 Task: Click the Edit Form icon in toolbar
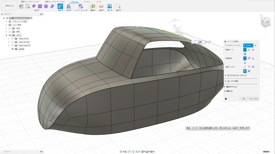click(x=60, y=7)
